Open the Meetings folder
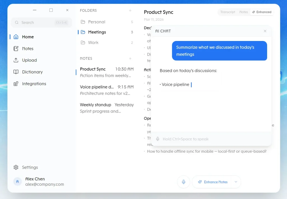Image resolution: width=287 pixels, height=199 pixels. pyautogui.click(x=106, y=32)
